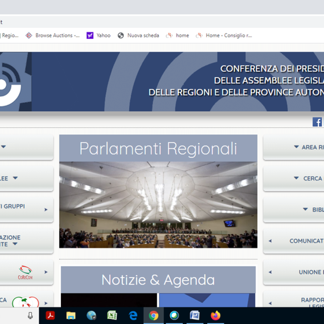Click the Italy map logo in sidebar
The width and height of the screenshot is (324, 324).
pos(25,302)
